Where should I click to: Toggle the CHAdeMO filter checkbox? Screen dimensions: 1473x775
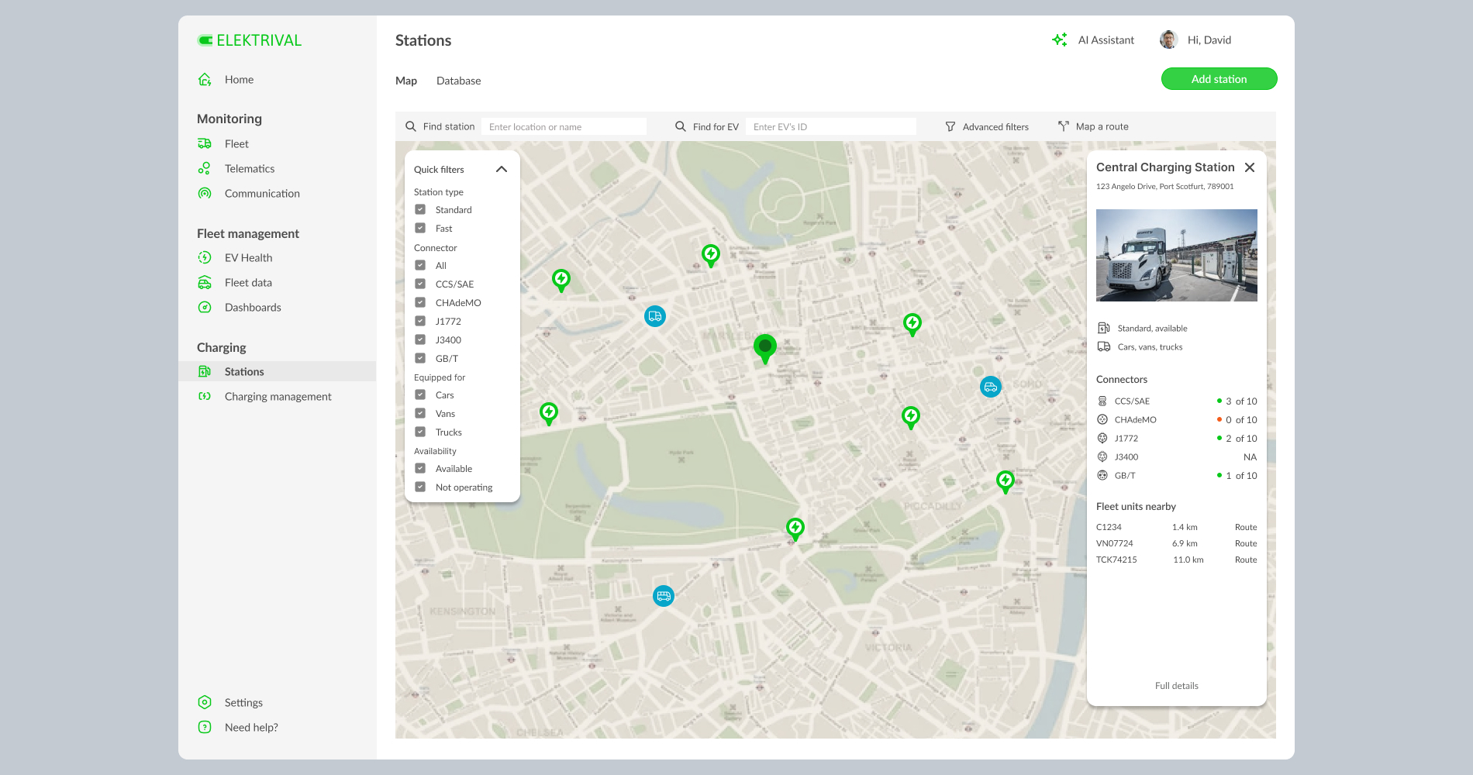pyautogui.click(x=420, y=302)
